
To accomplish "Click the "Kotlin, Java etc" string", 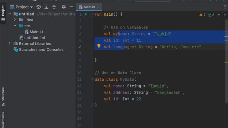I will pyautogui.click(x=180, y=47).
